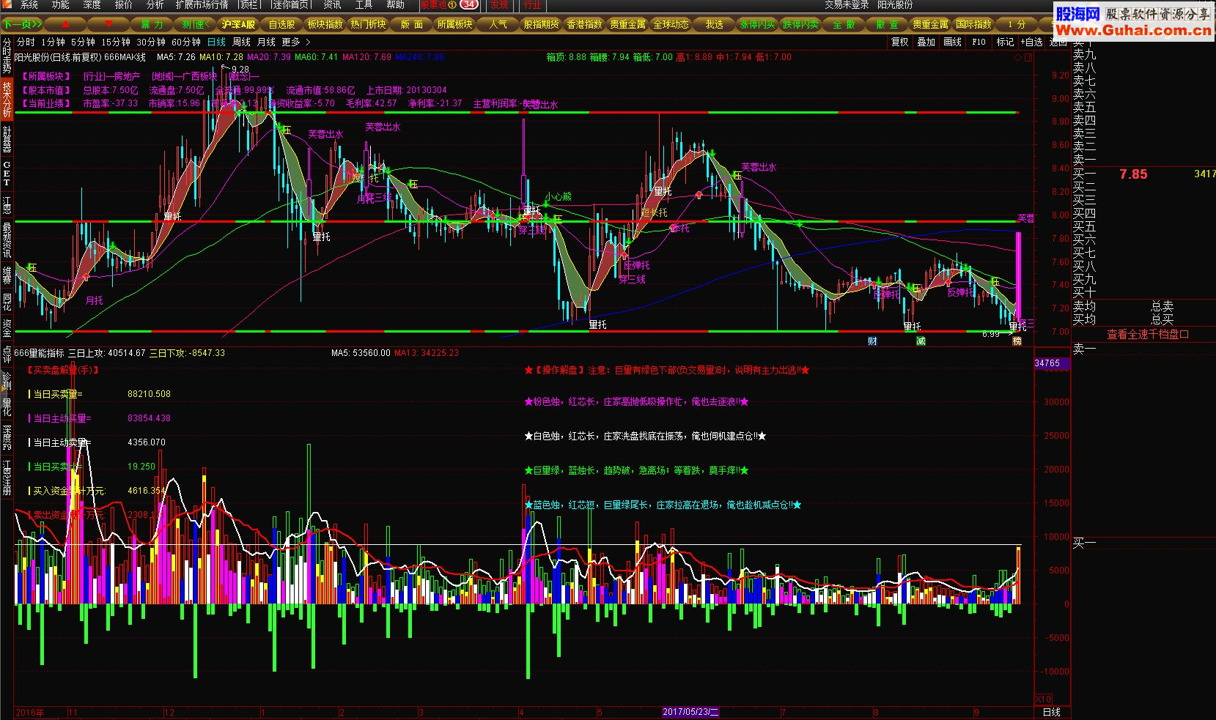Image resolution: width=1216 pixels, height=720 pixels.
Task: Switch to 15分钟 chart period
Action: (116, 42)
